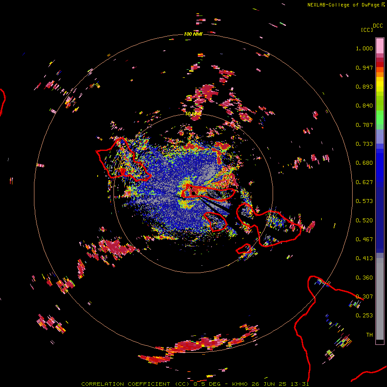Click the 0.253 scale value
The image size is (387, 387).
[x=364, y=316]
